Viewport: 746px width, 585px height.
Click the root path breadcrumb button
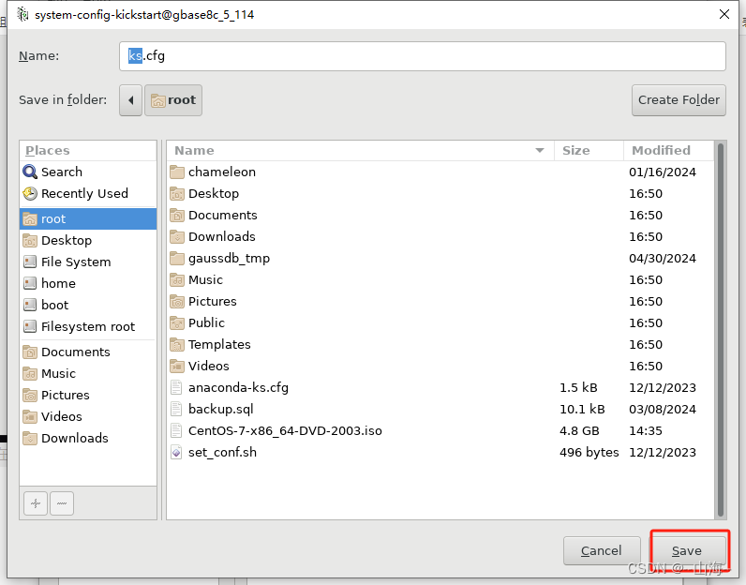pyautogui.click(x=173, y=100)
